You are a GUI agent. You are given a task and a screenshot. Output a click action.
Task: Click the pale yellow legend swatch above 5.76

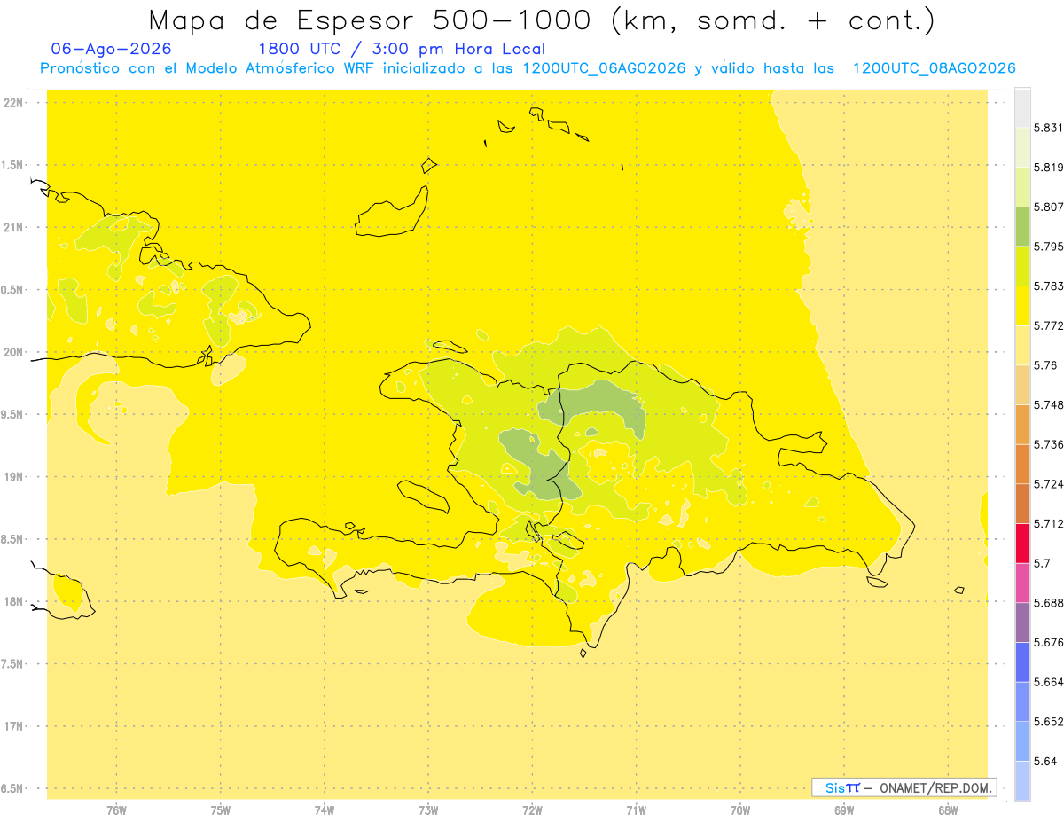tap(1022, 345)
